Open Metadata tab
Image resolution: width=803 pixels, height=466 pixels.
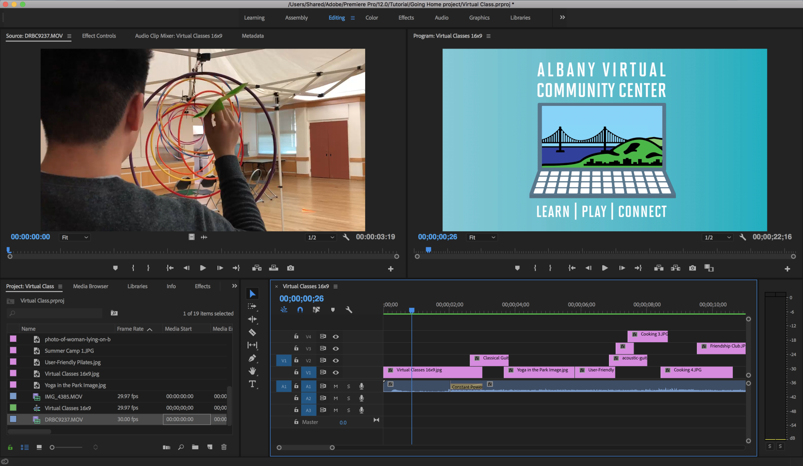(253, 36)
